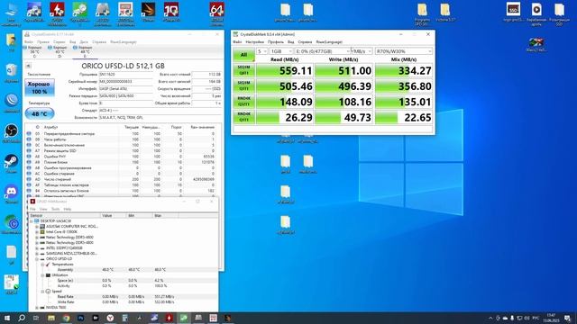Open HWMonitor Tools menu
This screenshot has height=324, width=577.
click(56, 209)
